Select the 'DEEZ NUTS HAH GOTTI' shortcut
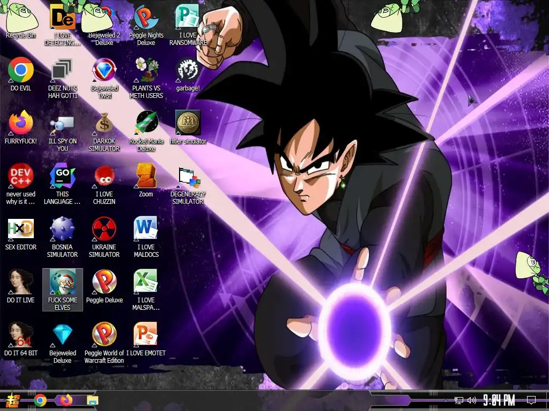The width and height of the screenshot is (549, 411). (x=62, y=78)
